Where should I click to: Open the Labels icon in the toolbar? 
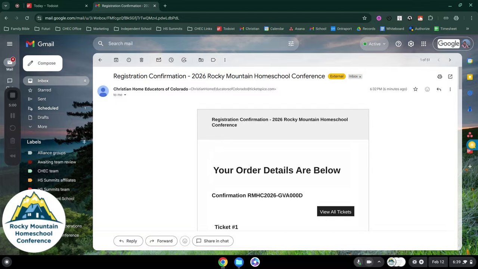tap(213, 60)
